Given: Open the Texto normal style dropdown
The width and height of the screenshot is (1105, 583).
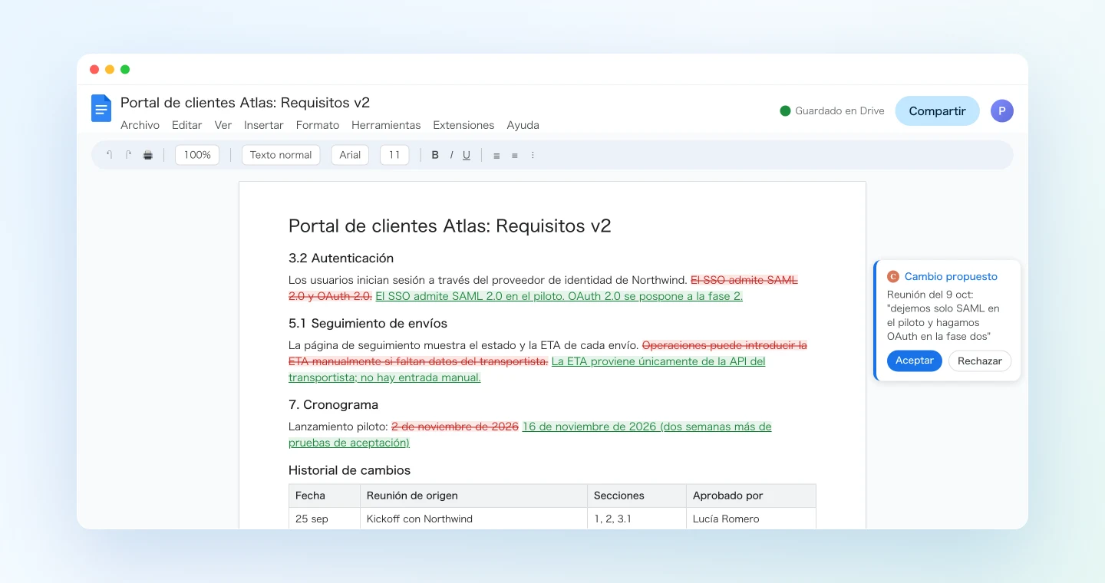Looking at the screenshot, I should pos(281,155).
